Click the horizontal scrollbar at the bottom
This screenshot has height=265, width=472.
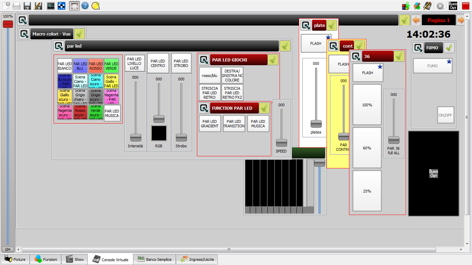tap(229, 249)
